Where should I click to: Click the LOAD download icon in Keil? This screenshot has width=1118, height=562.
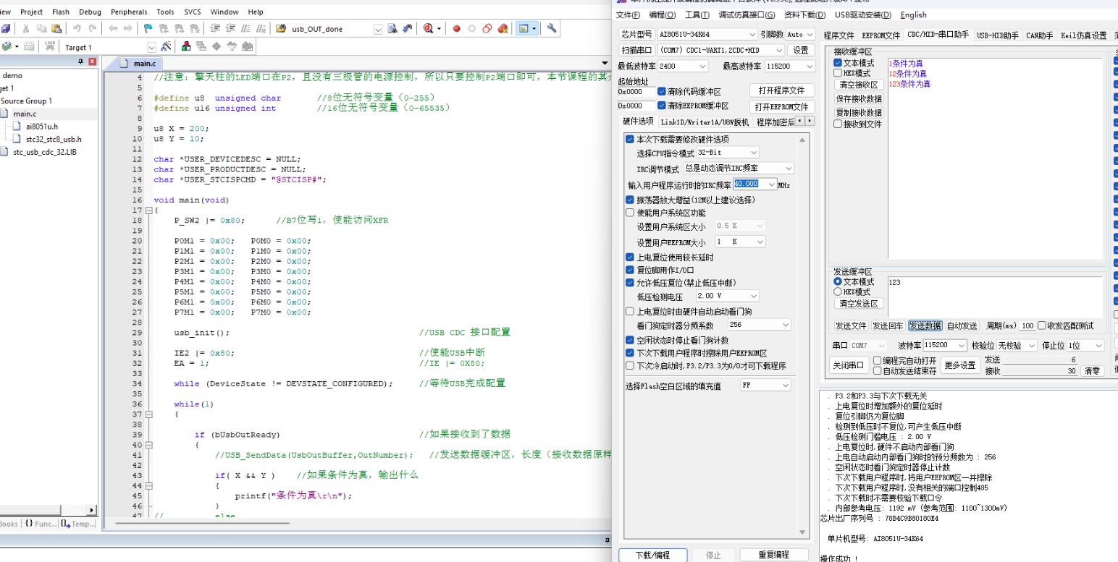pyautogui.click(x=49, y=46)
